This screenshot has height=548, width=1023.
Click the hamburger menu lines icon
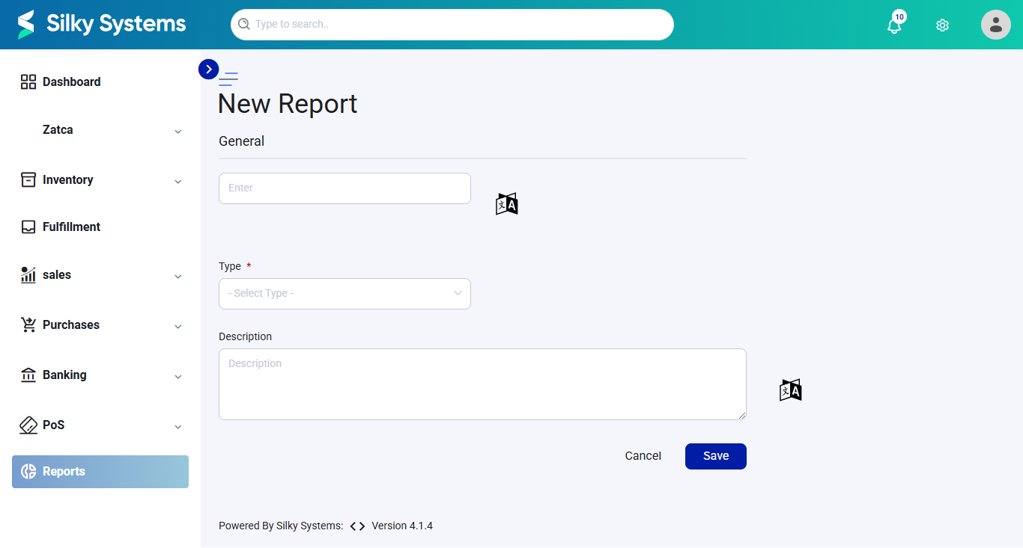pyautogui.click(x=228, y=78)
